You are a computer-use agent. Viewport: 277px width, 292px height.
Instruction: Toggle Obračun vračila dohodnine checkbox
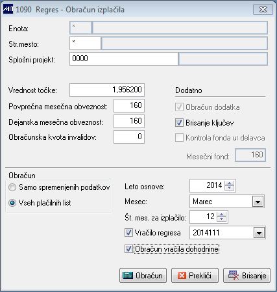pos(128,249)
